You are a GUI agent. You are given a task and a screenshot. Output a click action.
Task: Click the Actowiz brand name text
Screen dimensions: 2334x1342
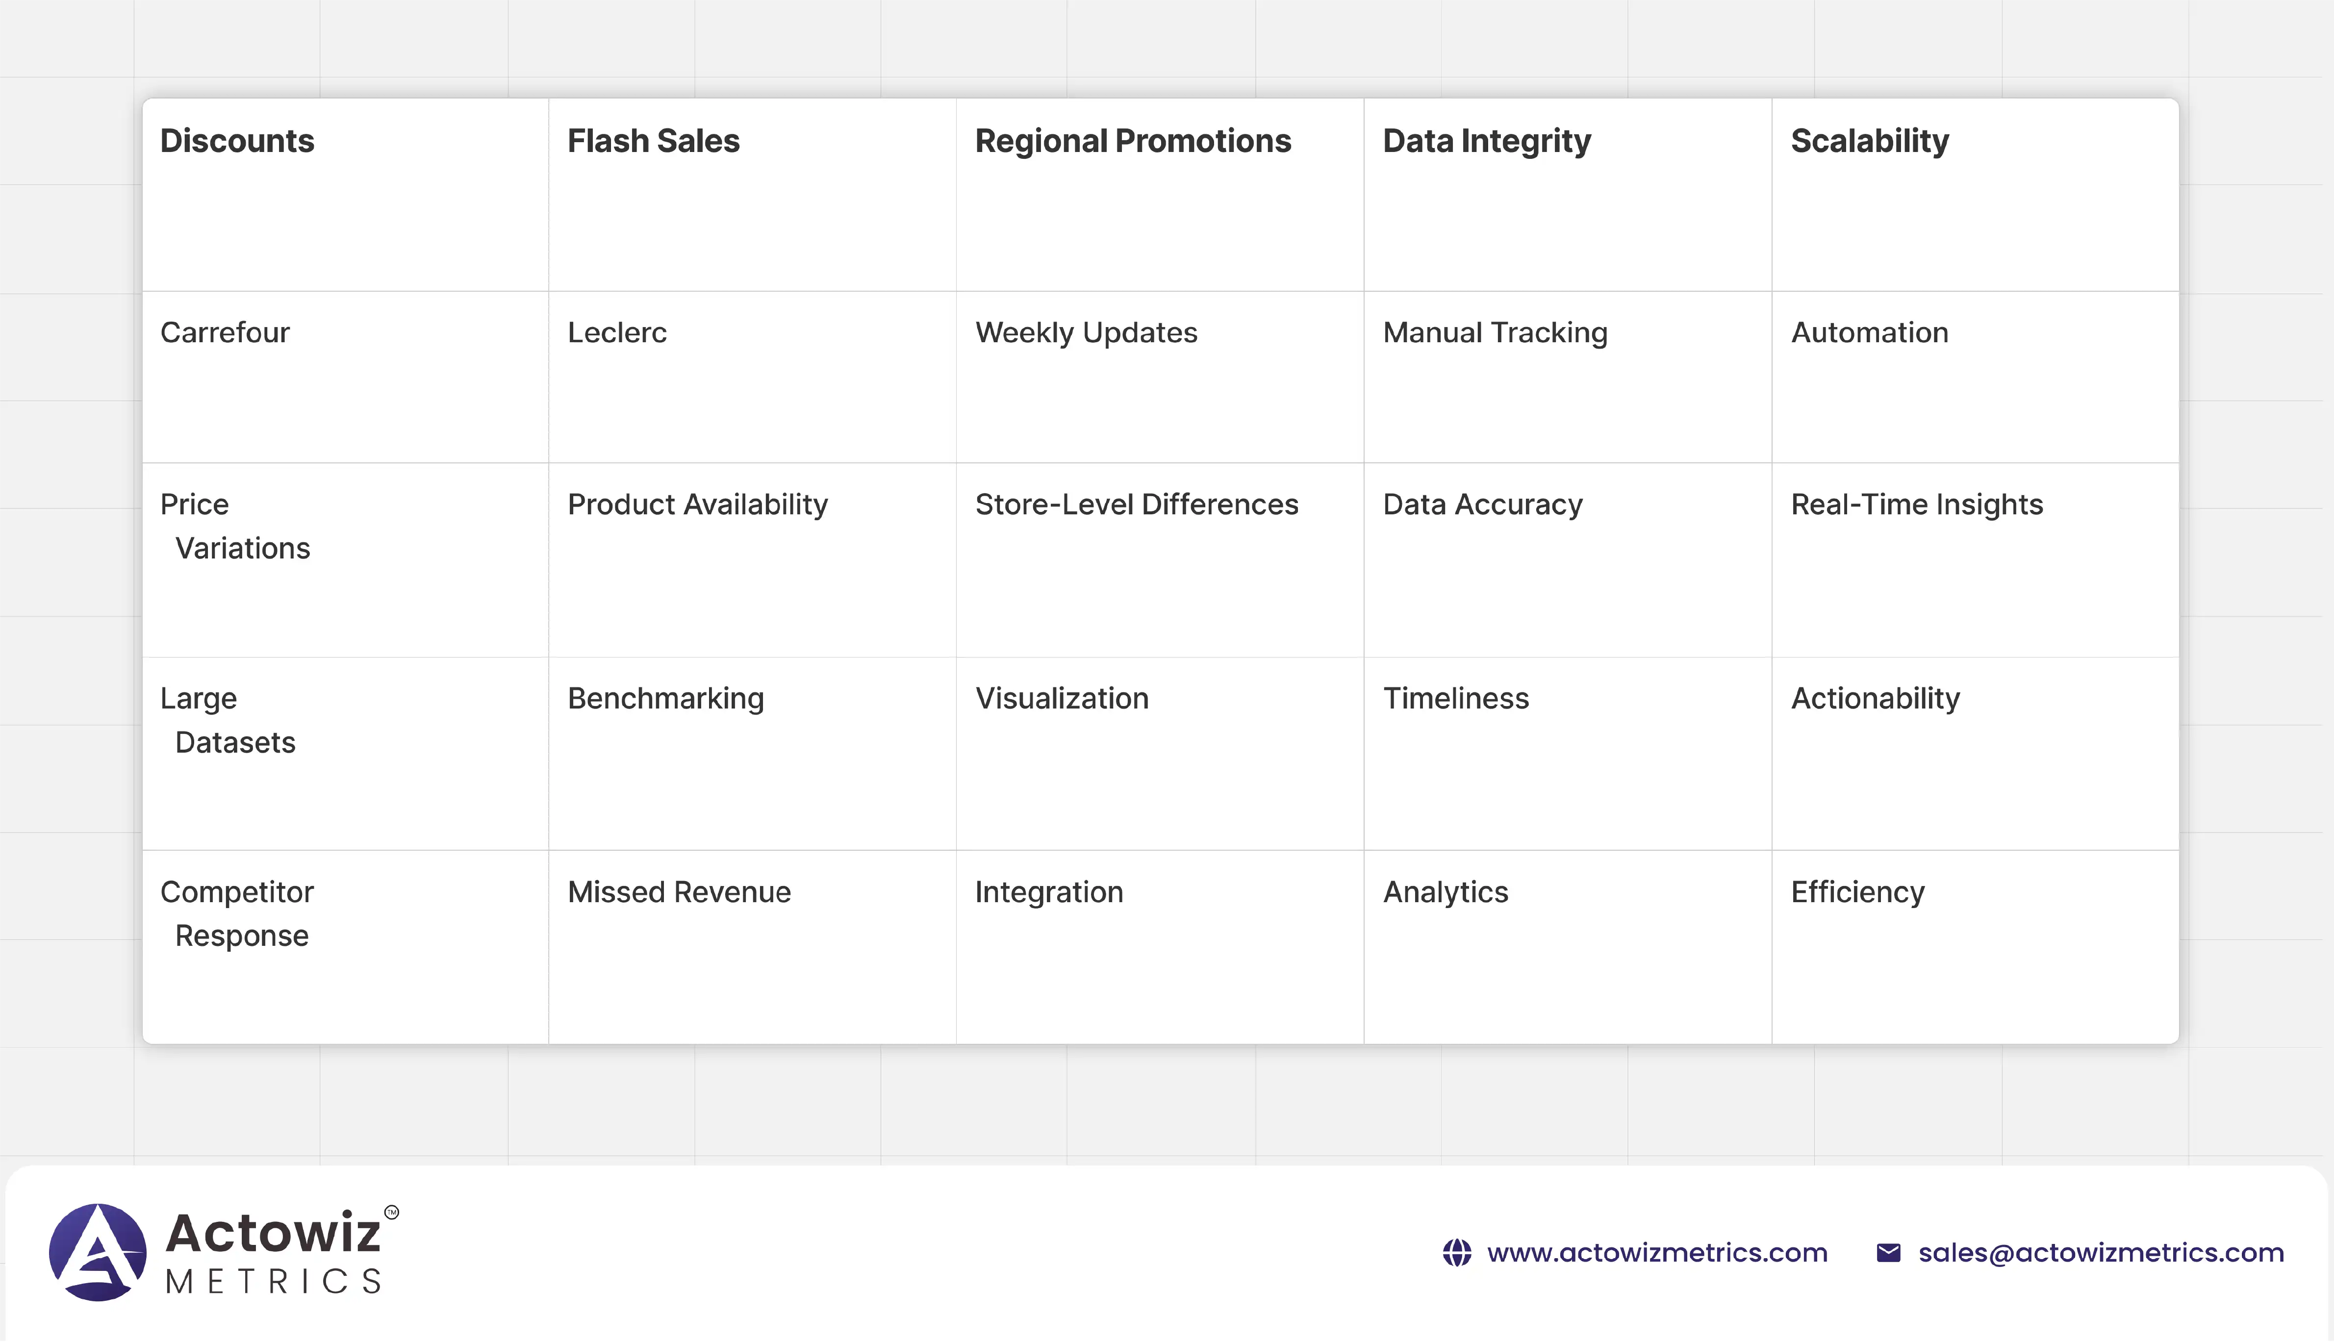273,1232
